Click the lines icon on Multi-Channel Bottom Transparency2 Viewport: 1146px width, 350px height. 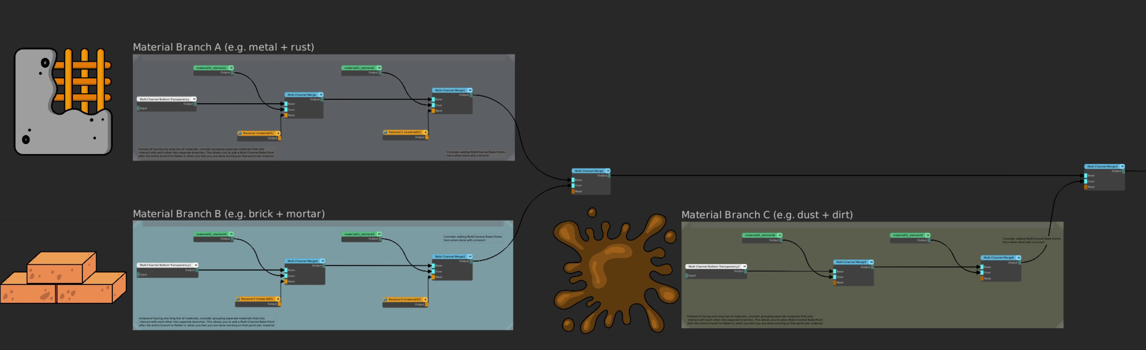click(744, 267)
